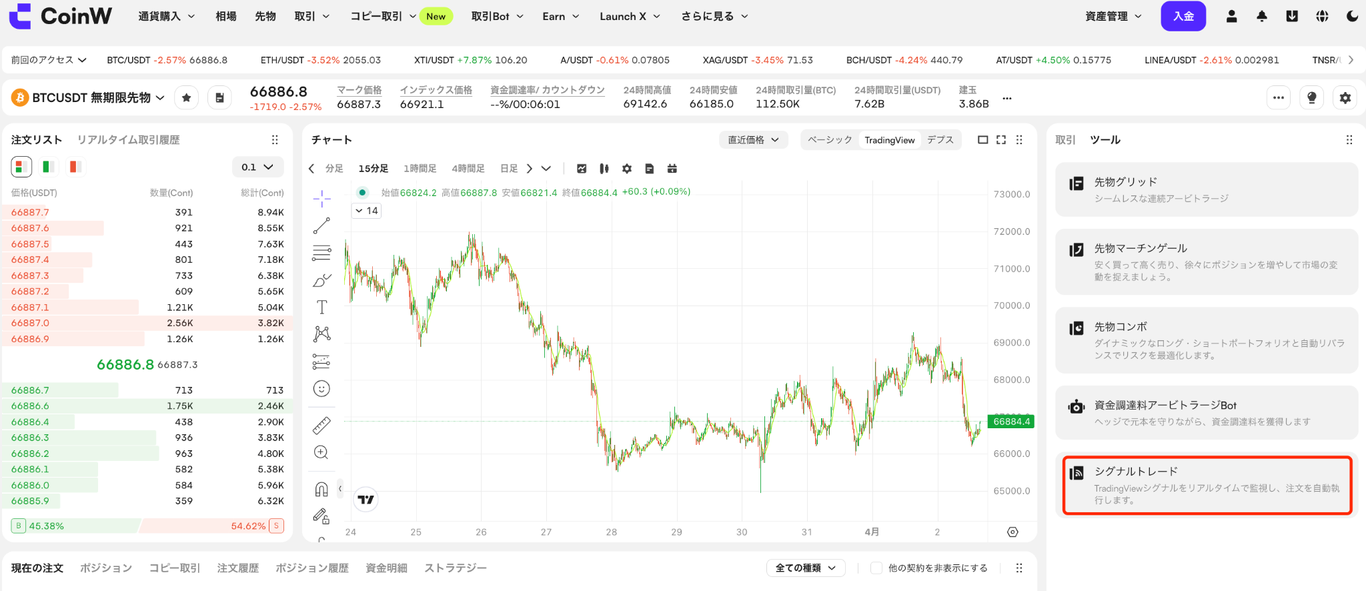Open the シグナルトレード tool card

coord(1207,485)
